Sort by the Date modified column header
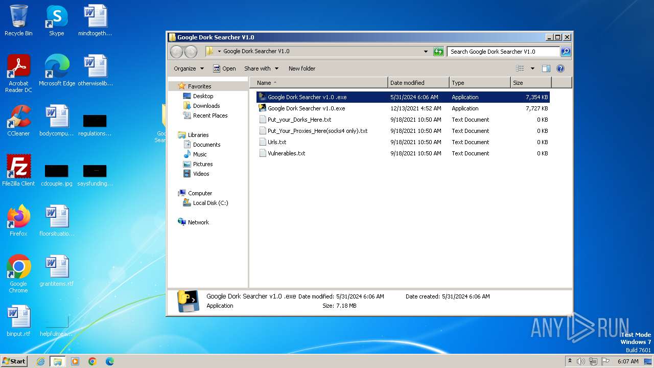The height and width of the screenshot is (368, 654). pyautogui.click(x=418, y=83)
